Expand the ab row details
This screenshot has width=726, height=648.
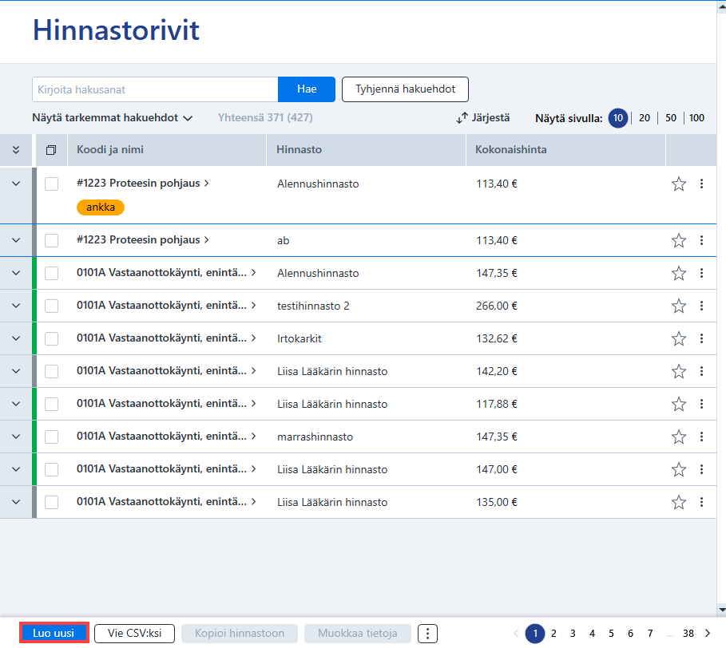[16, 240]
